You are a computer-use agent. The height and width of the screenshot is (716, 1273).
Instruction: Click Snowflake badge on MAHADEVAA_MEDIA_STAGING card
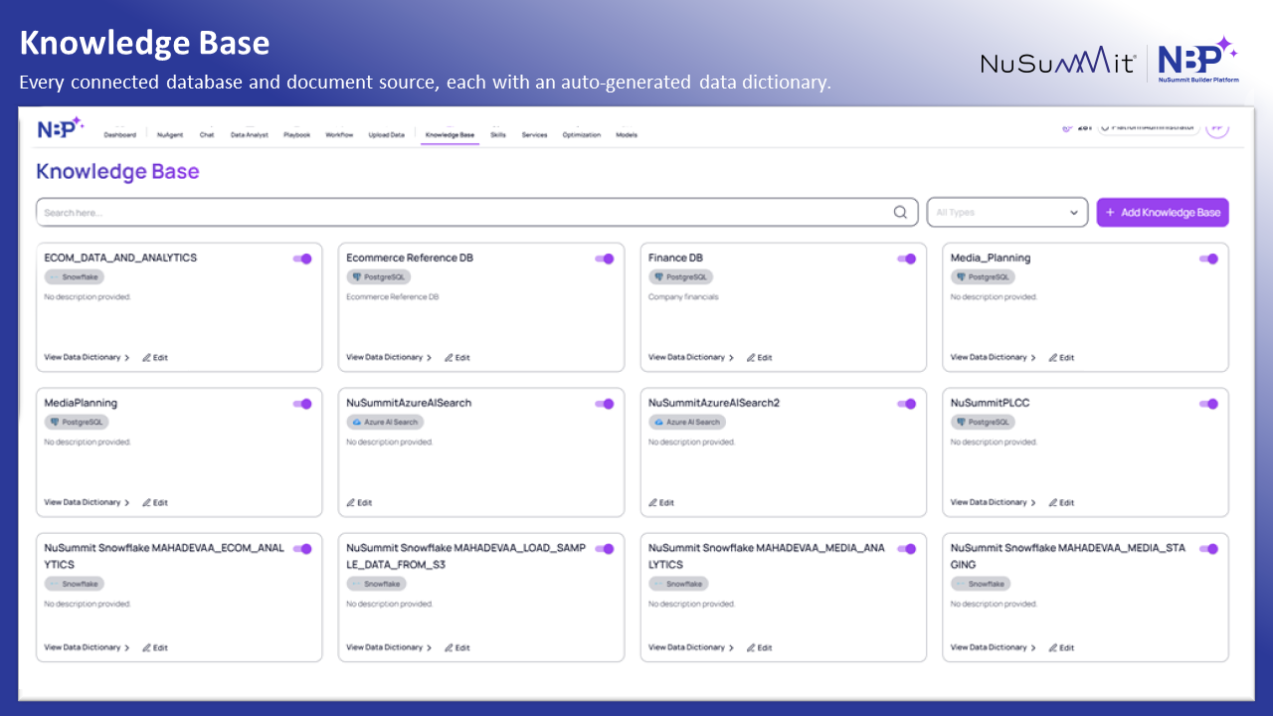[x=981, y=584]
